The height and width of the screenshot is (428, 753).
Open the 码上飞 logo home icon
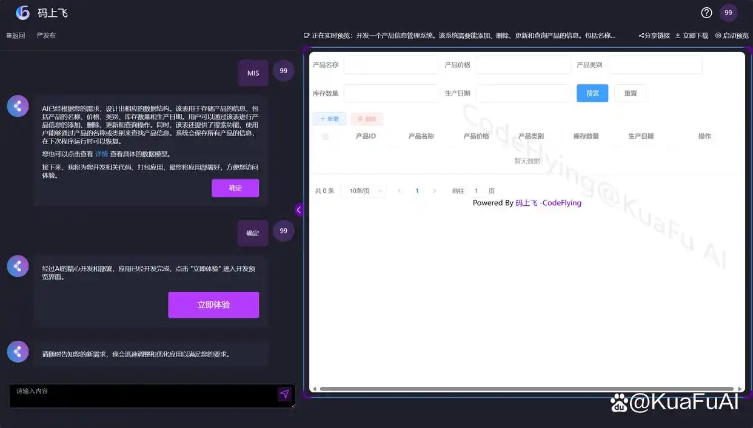click(23, 12)
